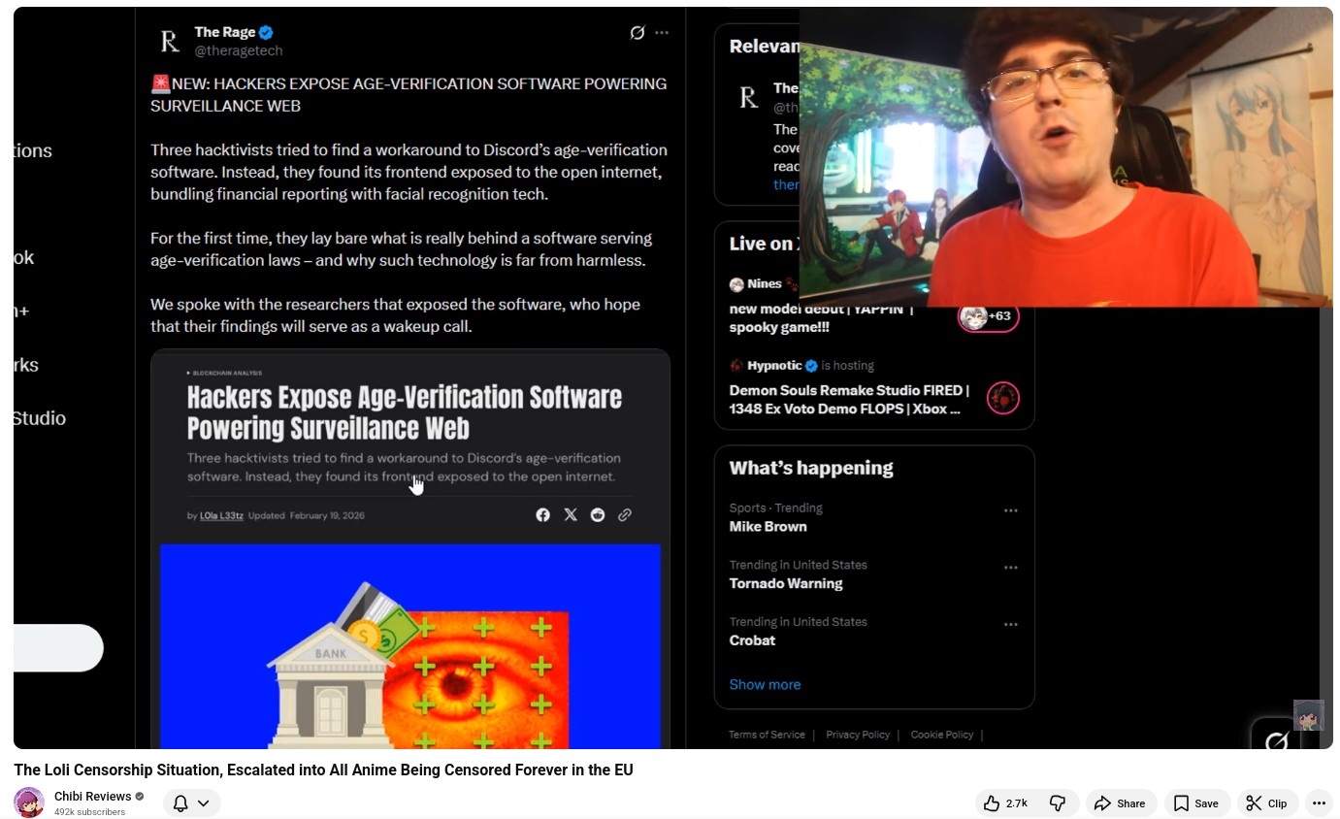Select the Crobat trending item
Screen dimensions: 1340x819
click(752, 640)
